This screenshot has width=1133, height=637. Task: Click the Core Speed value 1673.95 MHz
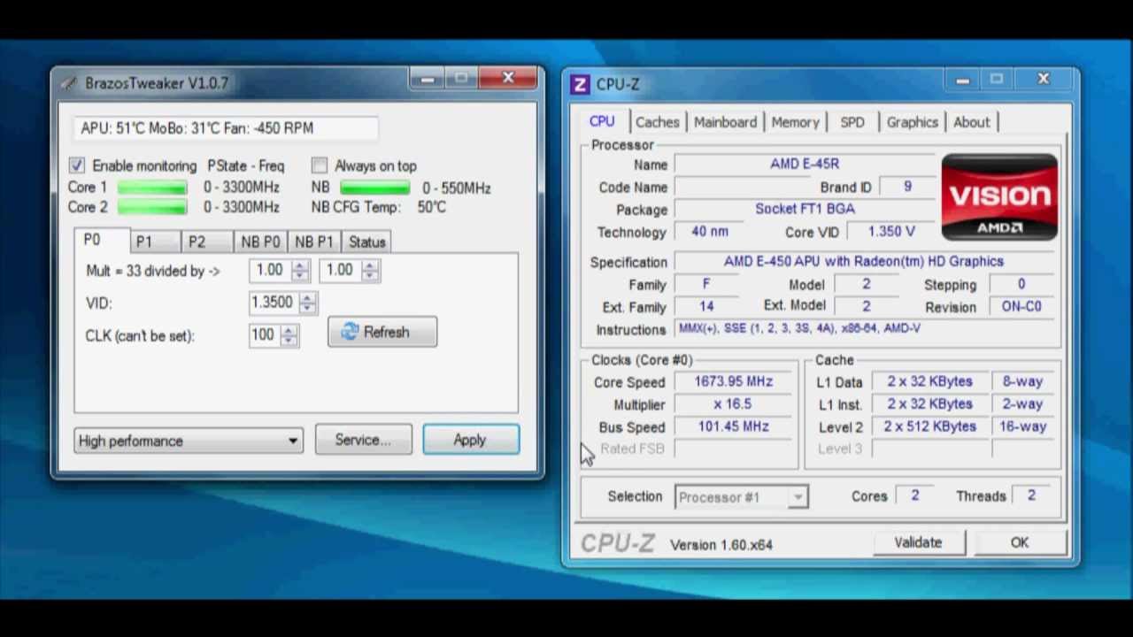tap(734, 381)
